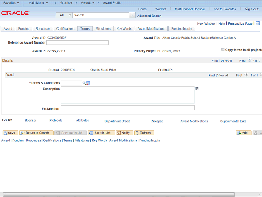Go to Protocols link
262x197 pixels.
coord(56,120)
